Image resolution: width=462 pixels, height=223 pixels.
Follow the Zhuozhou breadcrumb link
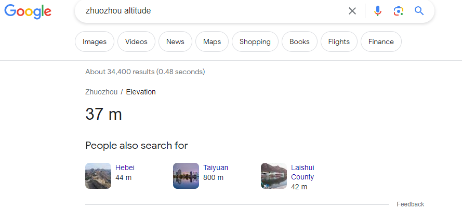[101, 92]
